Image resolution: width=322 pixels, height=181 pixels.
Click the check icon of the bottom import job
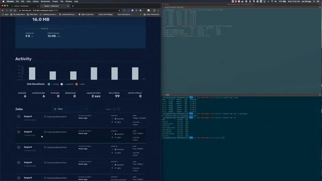pos(19,178)
